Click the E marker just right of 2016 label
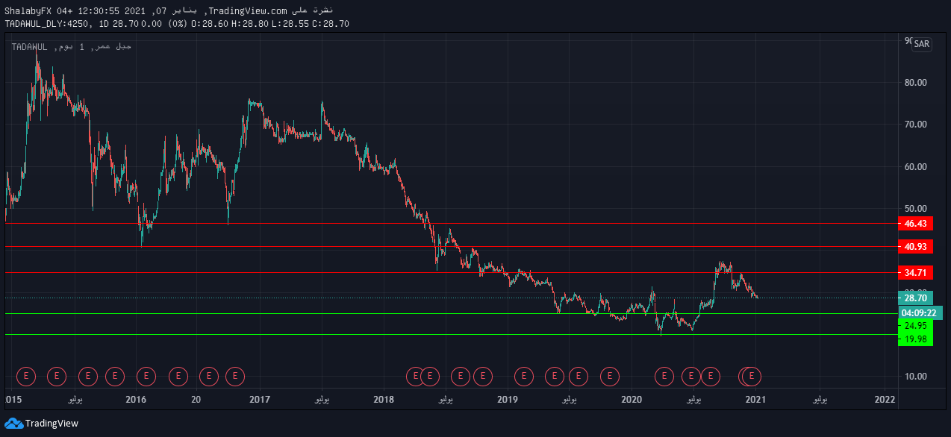The width and height of the screenshot is (951, 437). pyautogui.click(x=146, y=377)
